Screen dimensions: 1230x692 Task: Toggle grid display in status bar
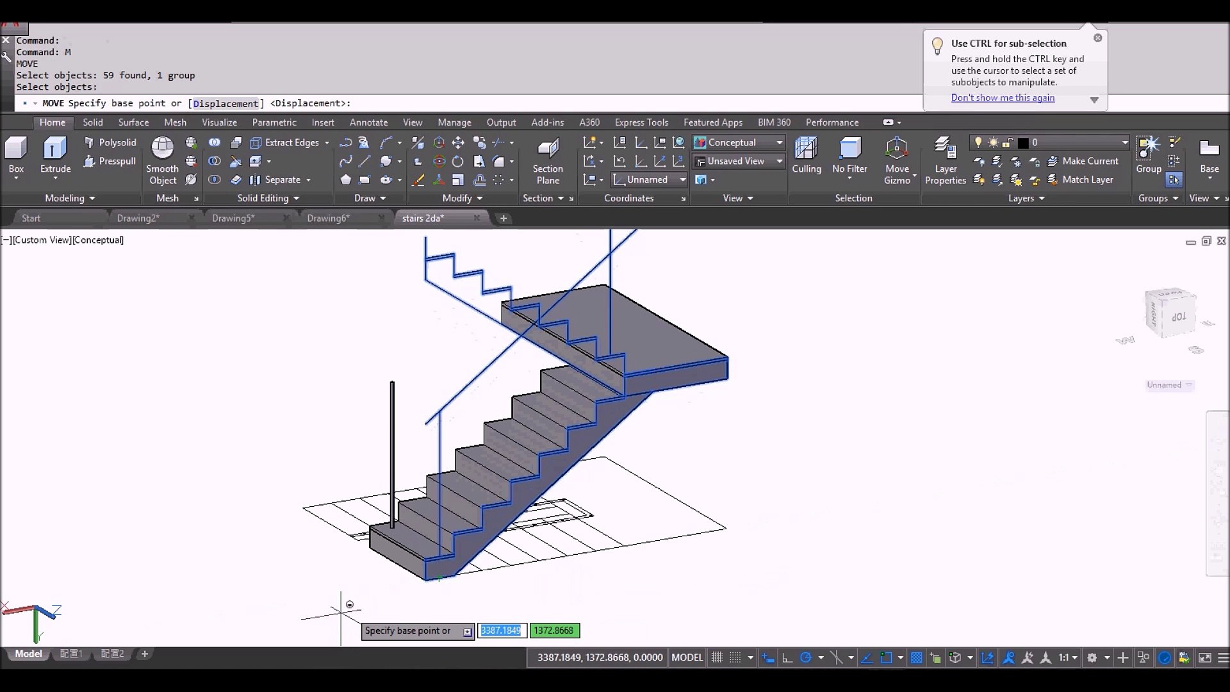(x=717, y=657)
